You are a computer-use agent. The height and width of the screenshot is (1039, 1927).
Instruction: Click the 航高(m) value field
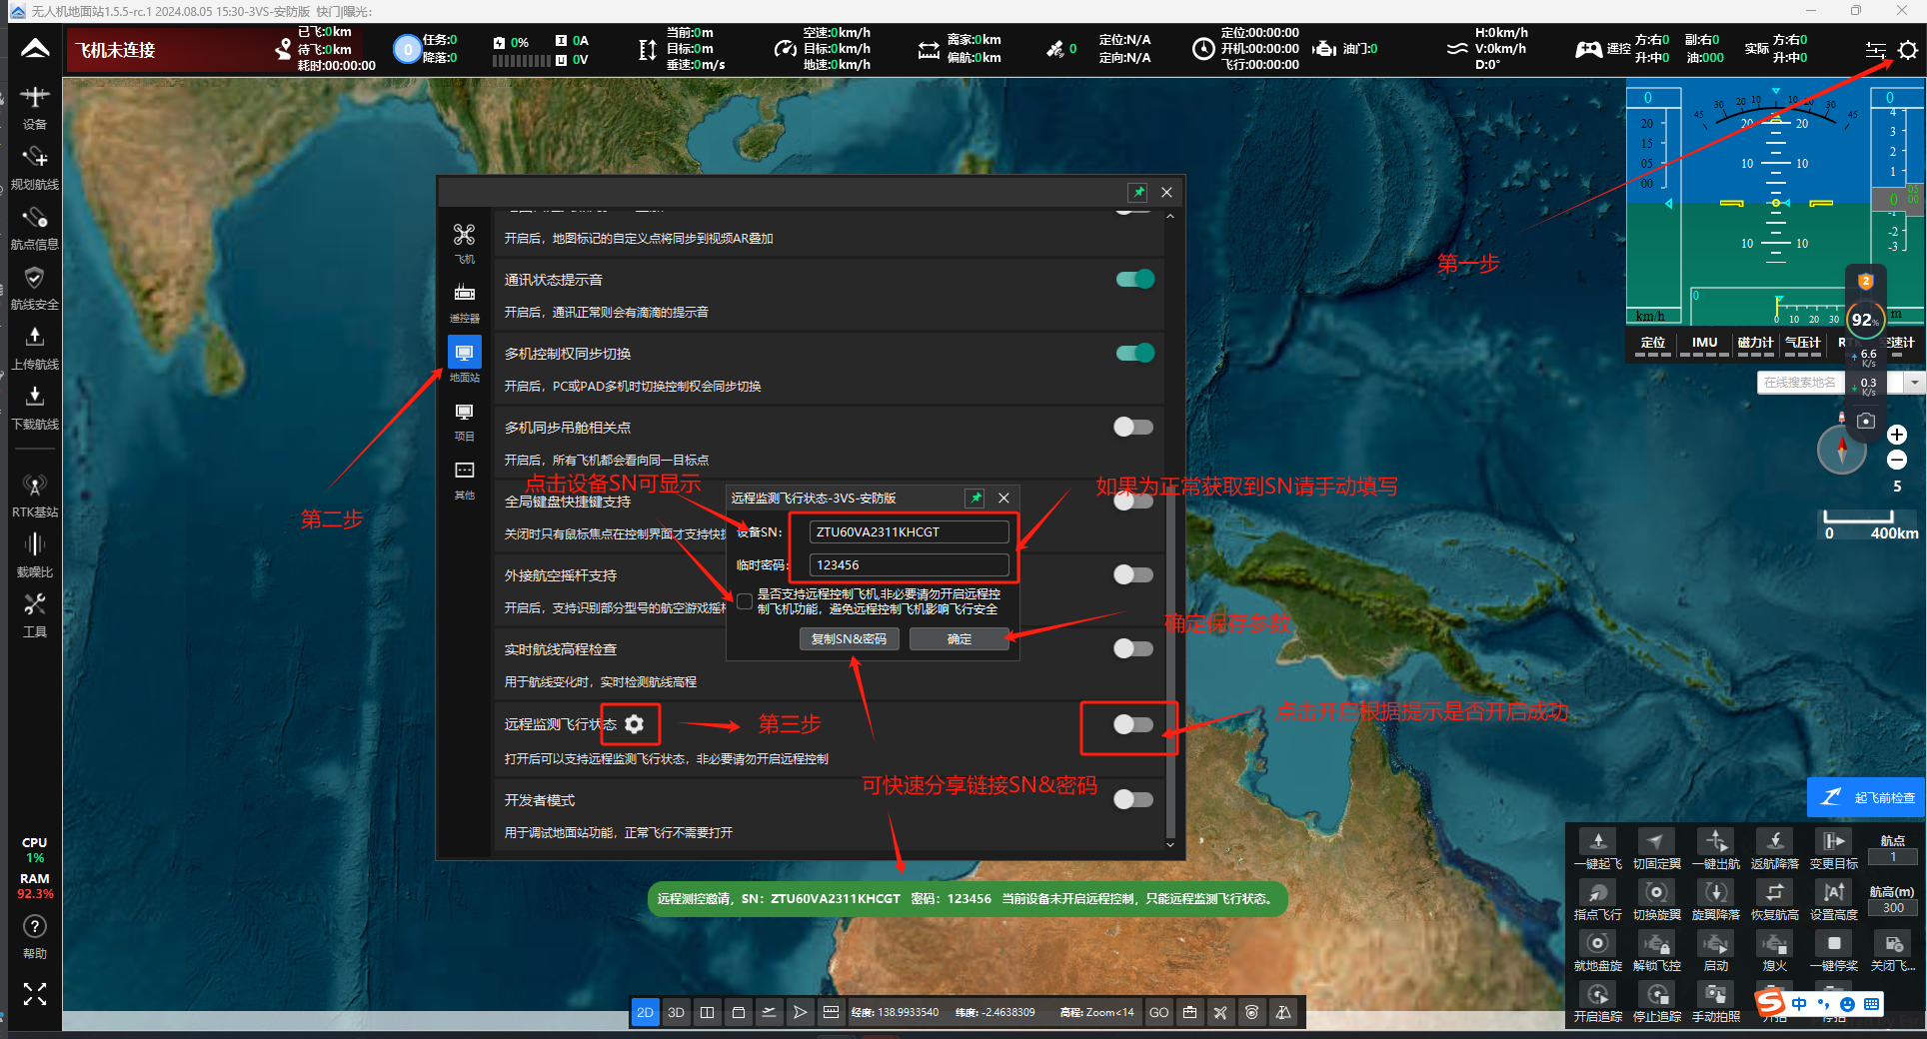(x=1893, y=908)
